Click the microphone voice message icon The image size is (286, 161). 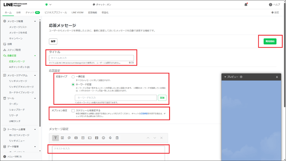point(110,138)
